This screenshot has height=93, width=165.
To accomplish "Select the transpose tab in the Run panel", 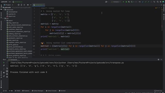I will [13, 60].
